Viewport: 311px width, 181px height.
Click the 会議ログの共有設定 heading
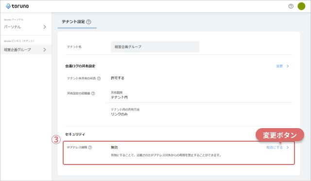(x=80, y=66)
